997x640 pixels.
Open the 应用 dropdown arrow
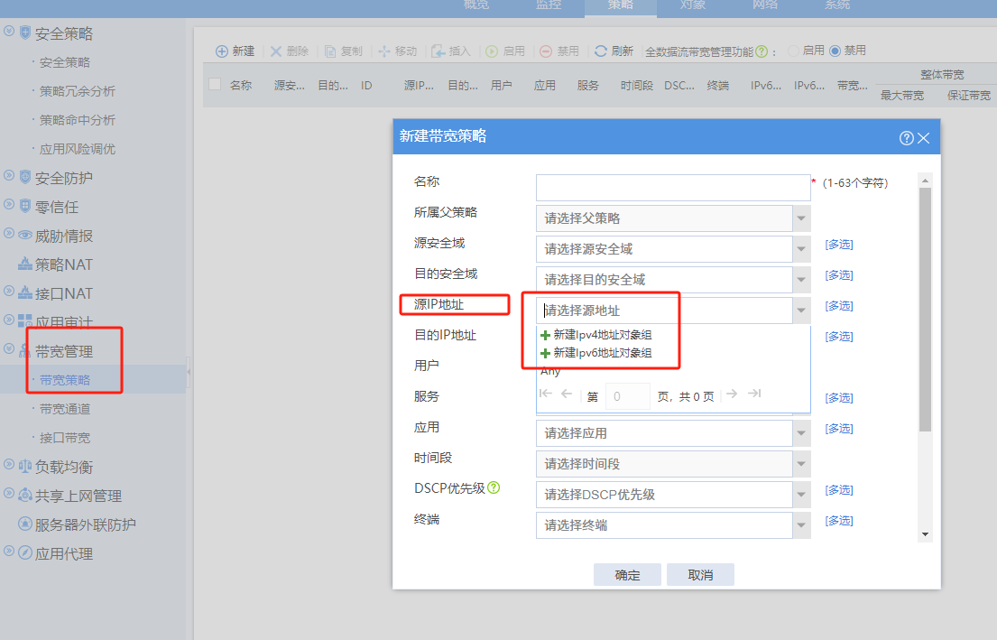[x=801, y=433]
